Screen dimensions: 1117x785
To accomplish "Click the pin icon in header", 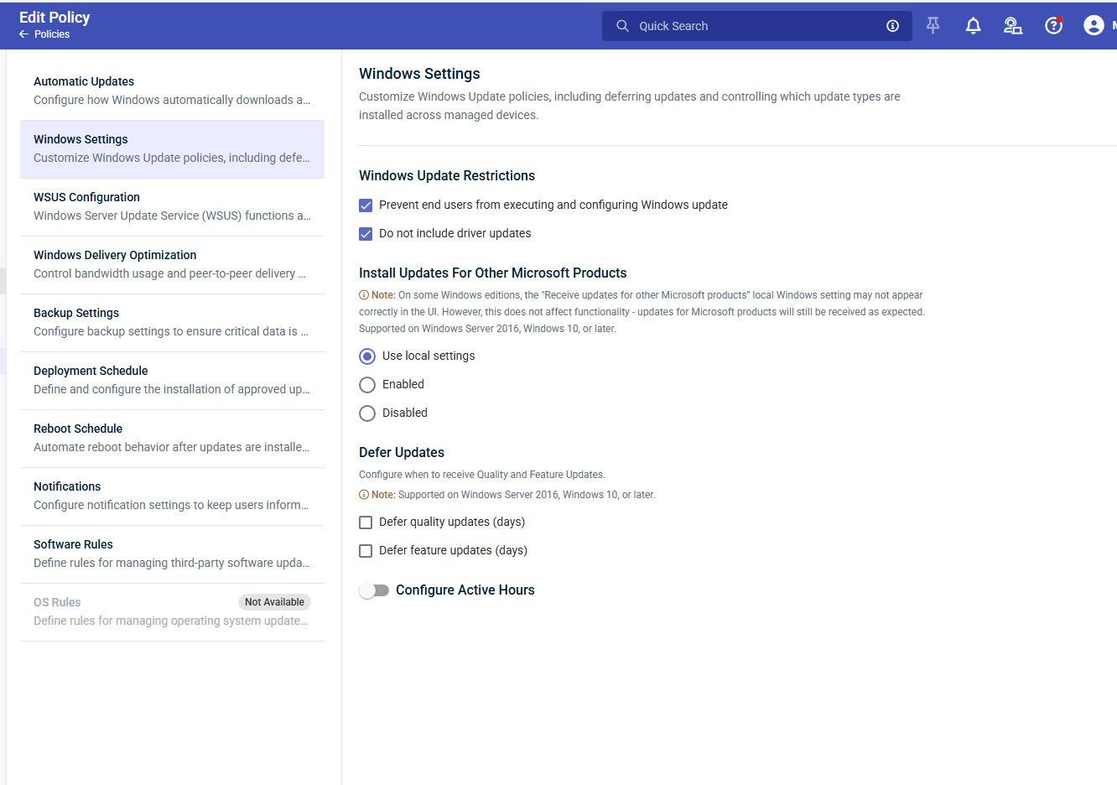I will [x=933, y=26].
